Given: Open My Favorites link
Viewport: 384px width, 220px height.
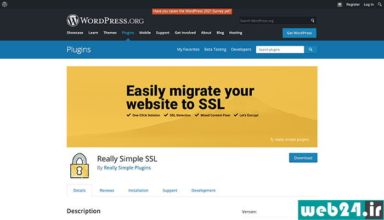Looking at the screenshot, I should (188, 49).
